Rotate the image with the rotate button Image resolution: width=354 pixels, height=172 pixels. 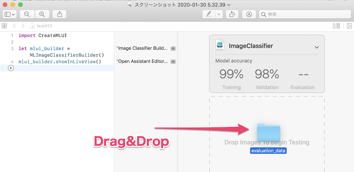coord(232,14)
